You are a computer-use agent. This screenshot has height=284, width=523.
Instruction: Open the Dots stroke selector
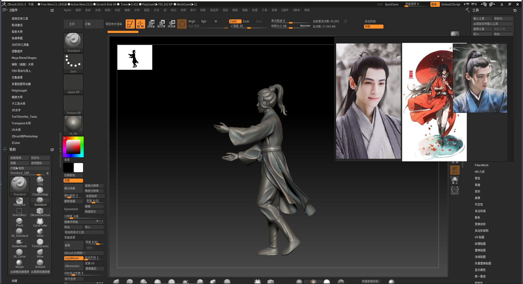pyautogui.click(x=73, y=64)
